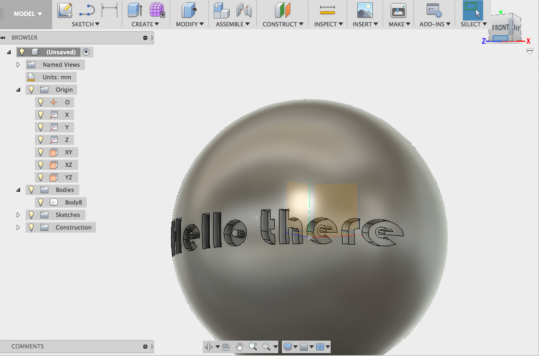Click the FRONT face of ViewCube
539x356 pixels.
500,28
